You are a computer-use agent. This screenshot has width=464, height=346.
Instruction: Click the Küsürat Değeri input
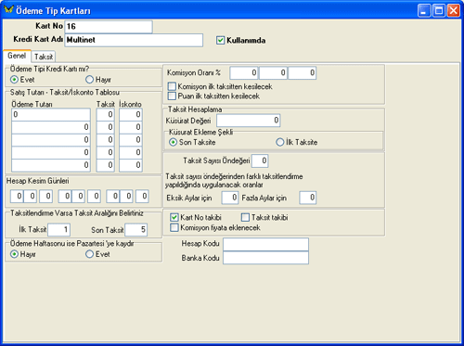[249, 121]
